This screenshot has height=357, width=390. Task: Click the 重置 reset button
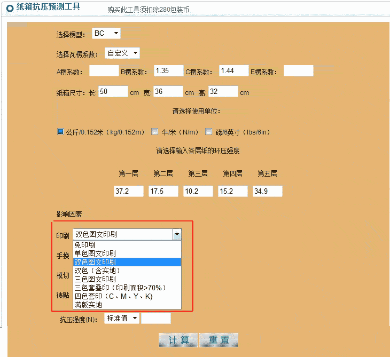click(219, 340)
